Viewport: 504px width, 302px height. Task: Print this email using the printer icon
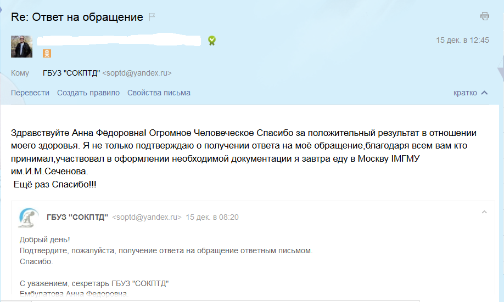point(485,16)
